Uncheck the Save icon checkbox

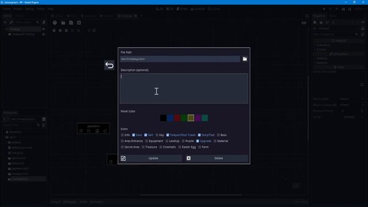pyautogui.click(x=133, y=135)
